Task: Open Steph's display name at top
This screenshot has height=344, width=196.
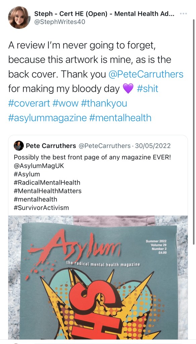Action: [104, 14]
